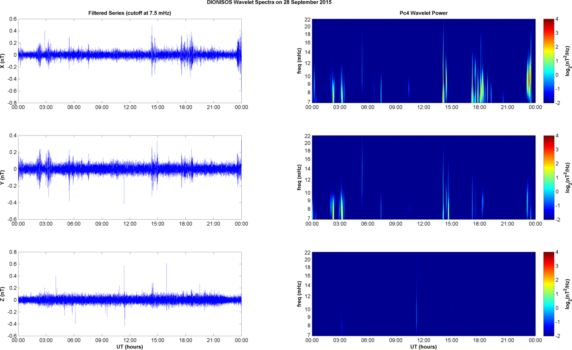Click the '7' frequency tick of the bottom wavelet panel
Viewport: 572px width, 350px height.
[x=308, y=335]
